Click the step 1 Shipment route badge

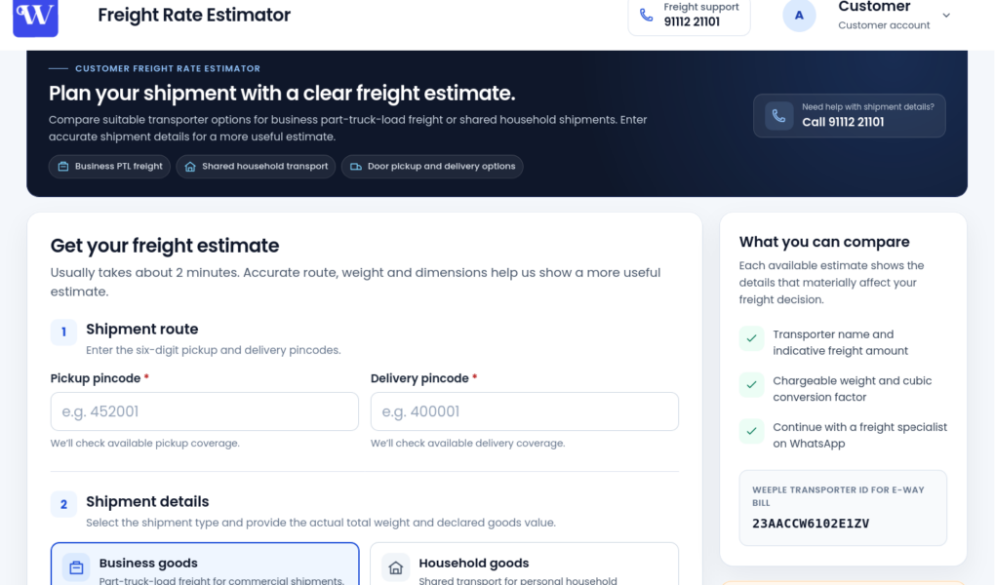point(63,331)
